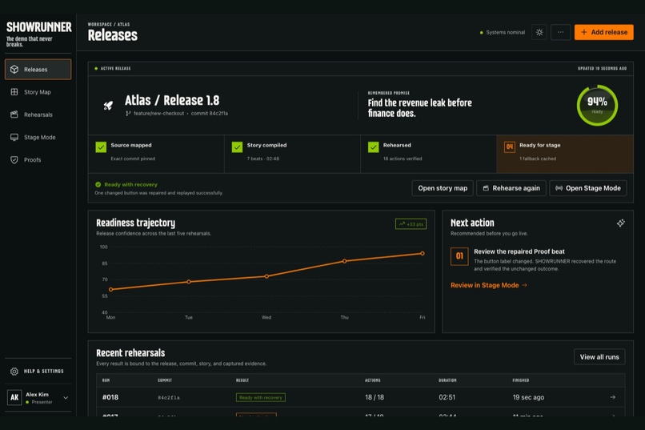645x430 pixels.
Task: Open Help & Settings
Action: pos(38,372)
